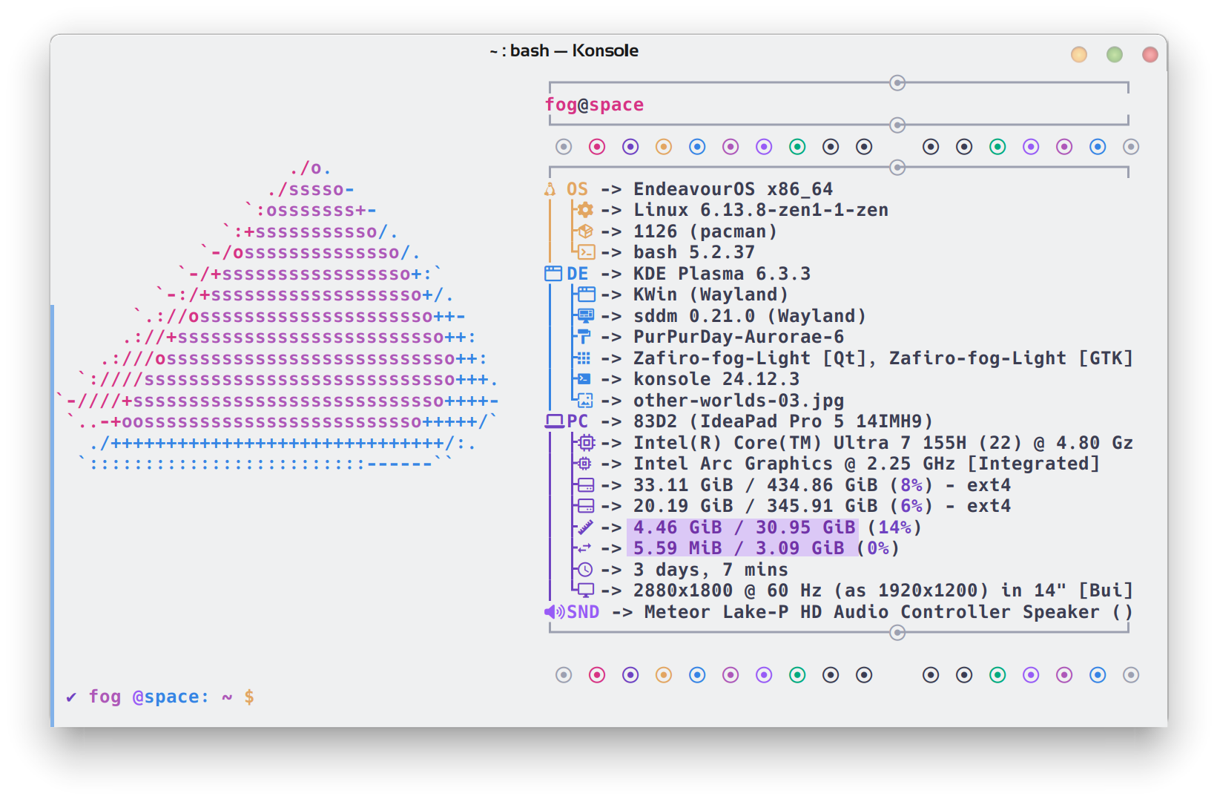Click the package box icon next to 1126 (pacman)
The height and width of the screenshot is (799, 1217).
pyautogui.click(x=585, y=231)
